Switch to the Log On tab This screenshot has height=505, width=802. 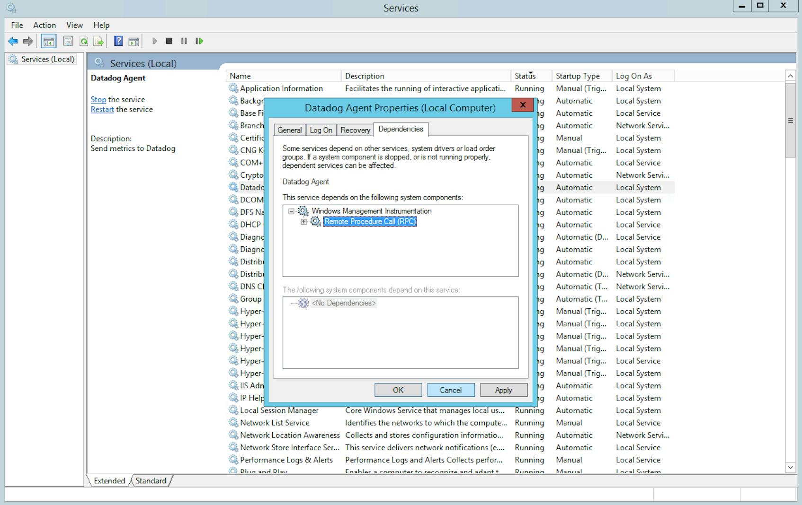point(321,130)
